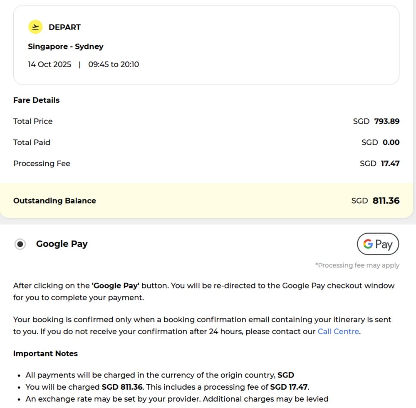Click the 09:45 to 20:10 flight time
The height and width of the screenshot is (408, 416).
tap(114, 65)
